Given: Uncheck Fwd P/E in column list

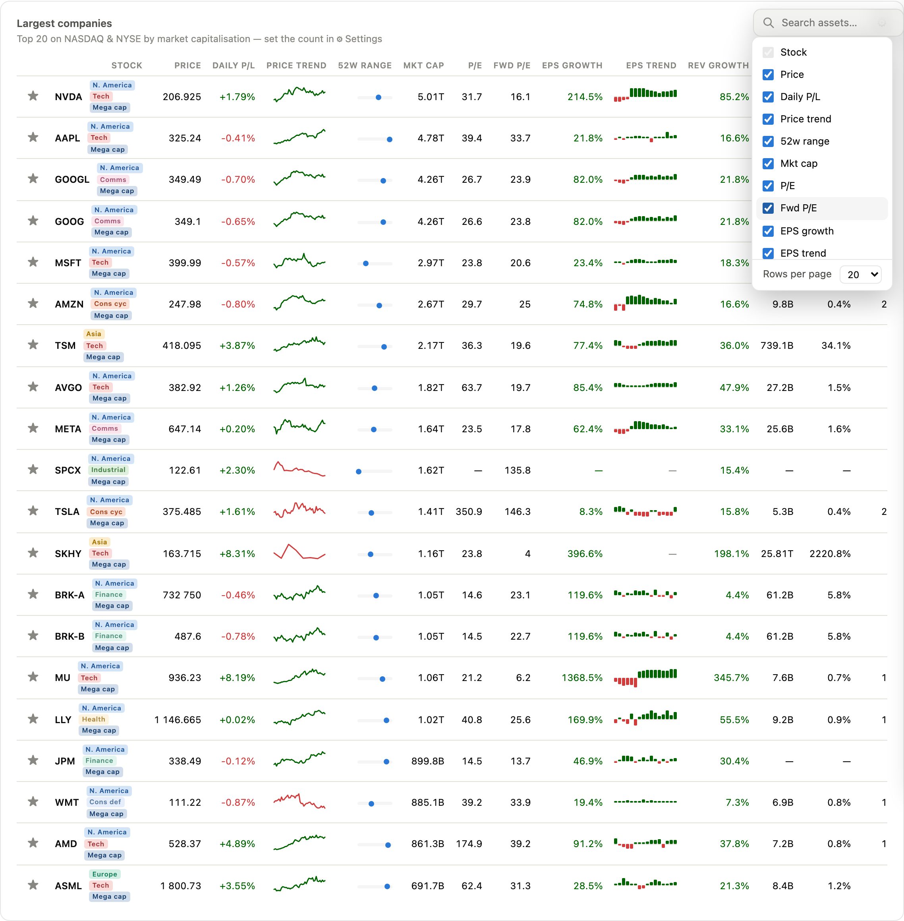Looking at the screenshot, I should point(768,208).
